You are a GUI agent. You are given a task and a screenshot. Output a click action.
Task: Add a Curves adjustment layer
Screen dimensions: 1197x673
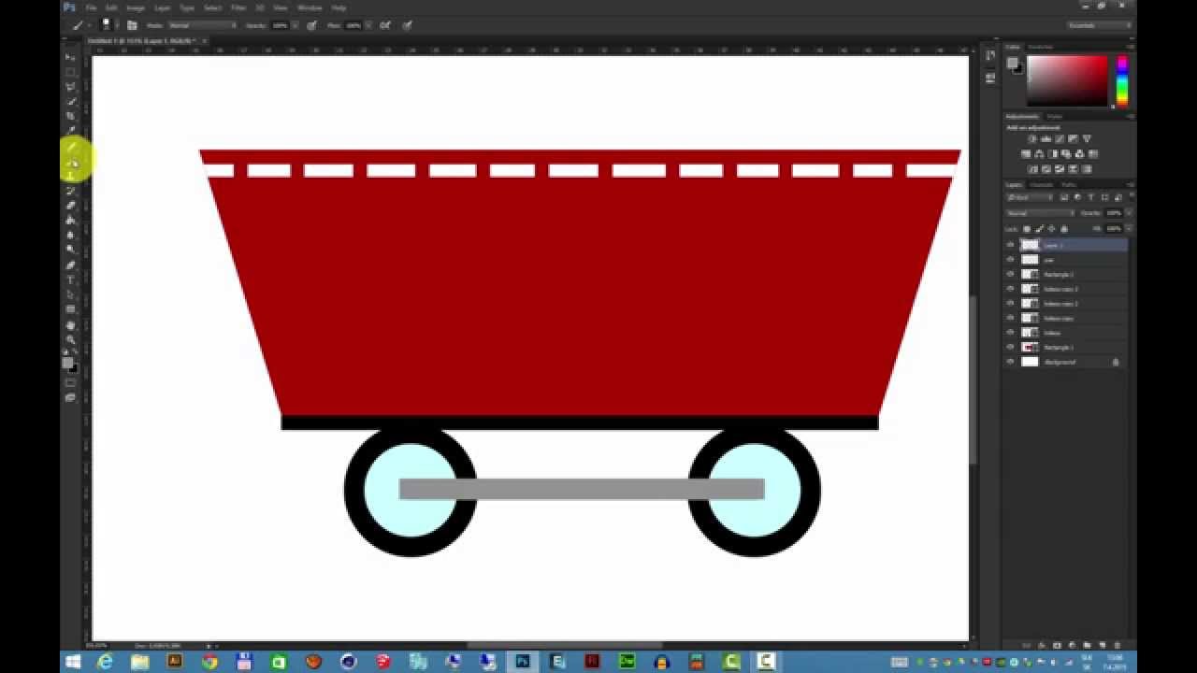coord(1059,137)
